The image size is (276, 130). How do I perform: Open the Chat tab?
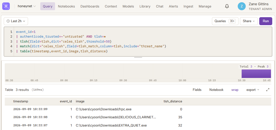pos(160,6)
